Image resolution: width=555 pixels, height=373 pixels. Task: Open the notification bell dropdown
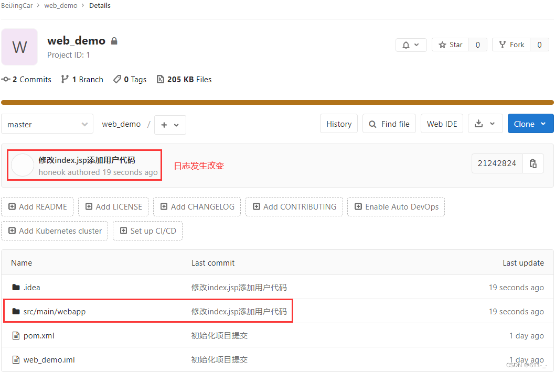pyautogui.click(x=411, y=45)
